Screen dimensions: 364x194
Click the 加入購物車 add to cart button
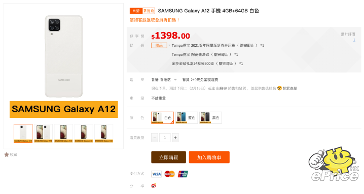(209, 157)
